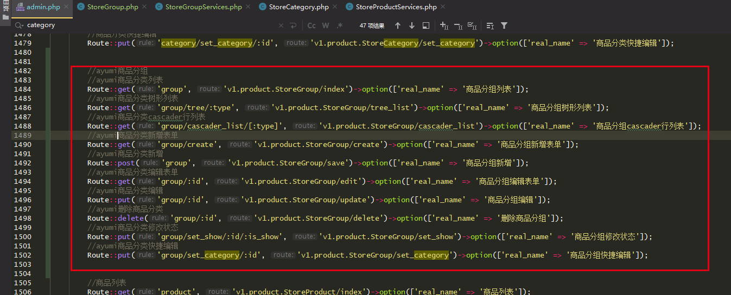Close the StoreCategory.php tab
Viewport: 731px width, 295px height.
(334, 7)
